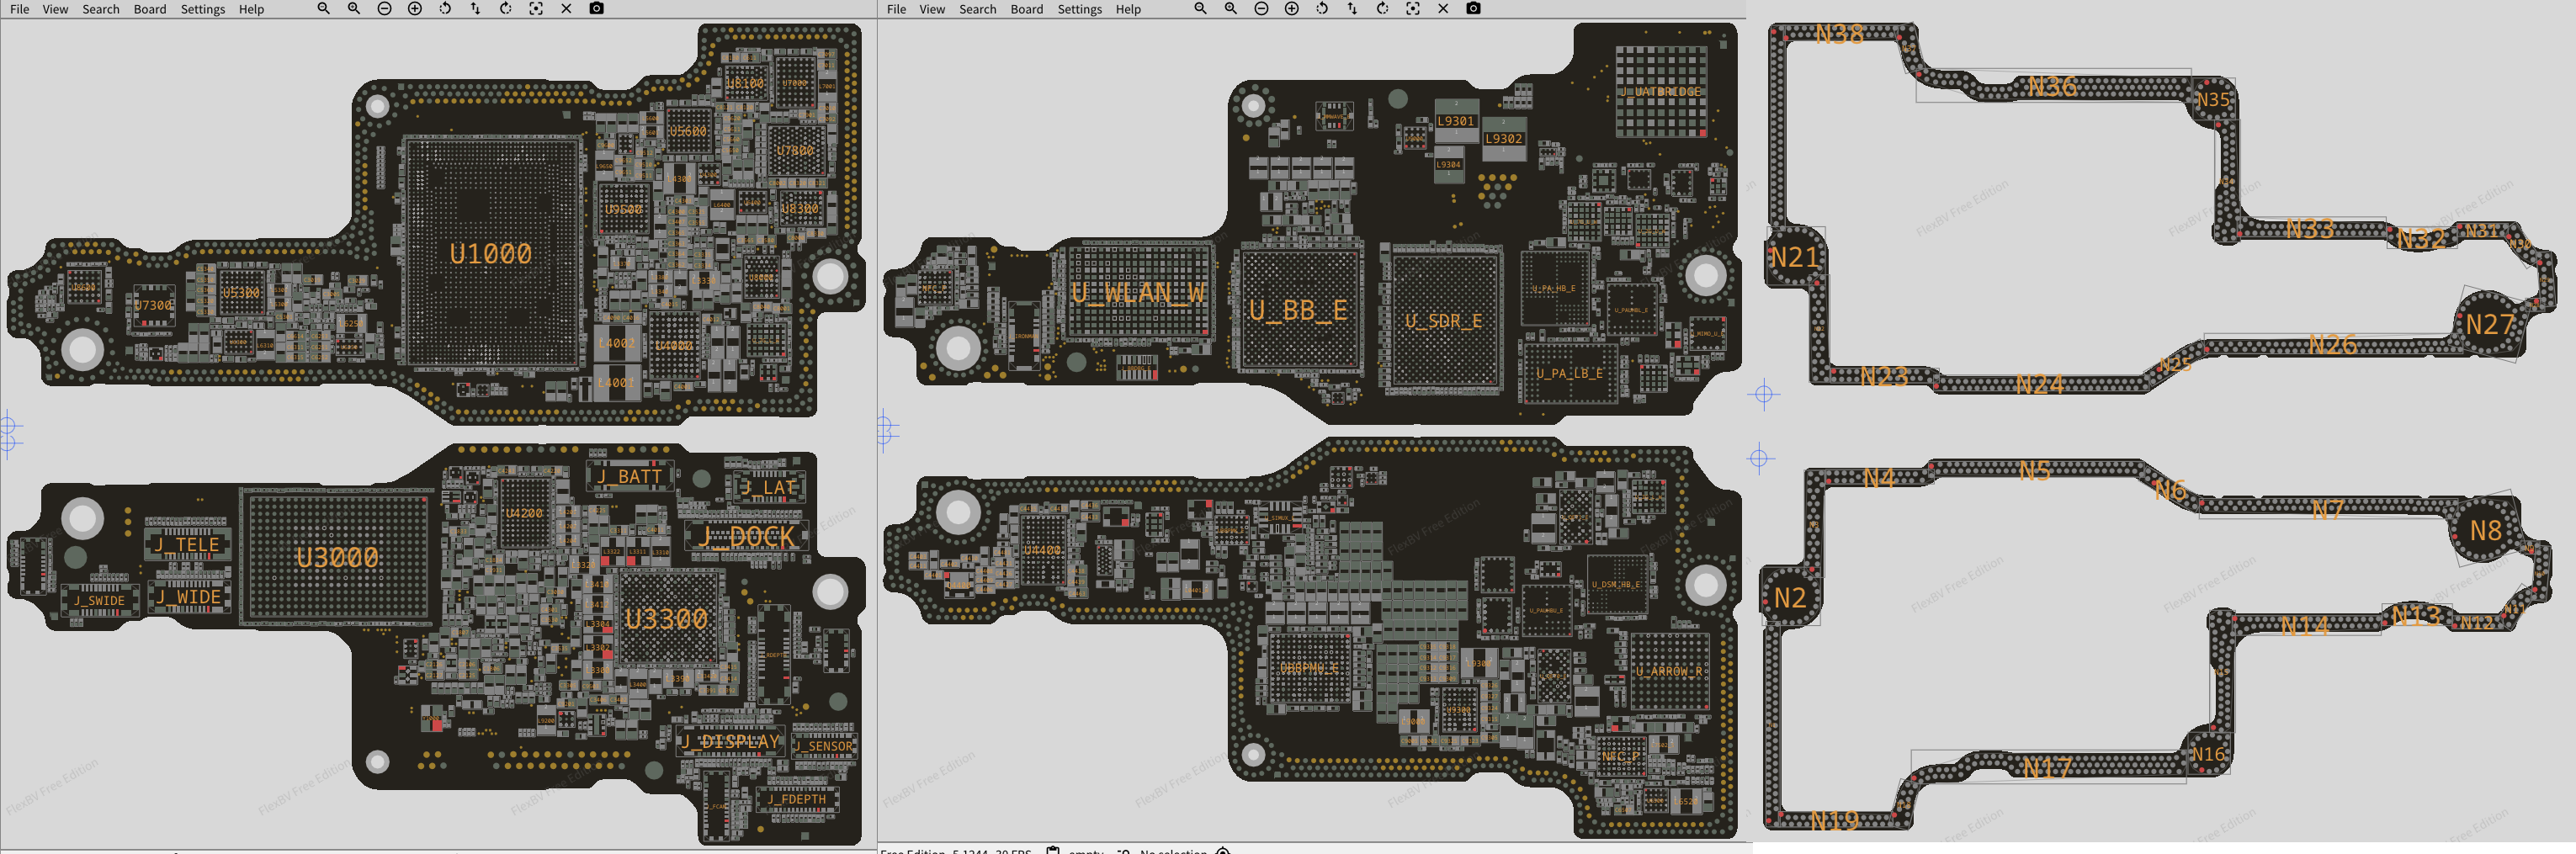Click center-view icon in right window toolbar
This screenshot has width=2576, height=854.
click(1412, 9)
